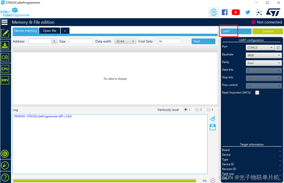Viewport: 284px width, 183px height.
Task: Click into the Find Data field
Action: click(169, 41)
